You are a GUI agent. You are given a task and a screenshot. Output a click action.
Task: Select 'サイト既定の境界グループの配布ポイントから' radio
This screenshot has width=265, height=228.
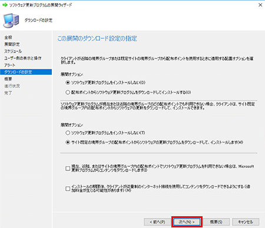(68, 143)
